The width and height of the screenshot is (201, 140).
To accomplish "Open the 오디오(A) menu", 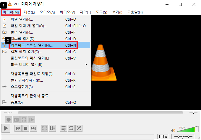I will (47, 12).
